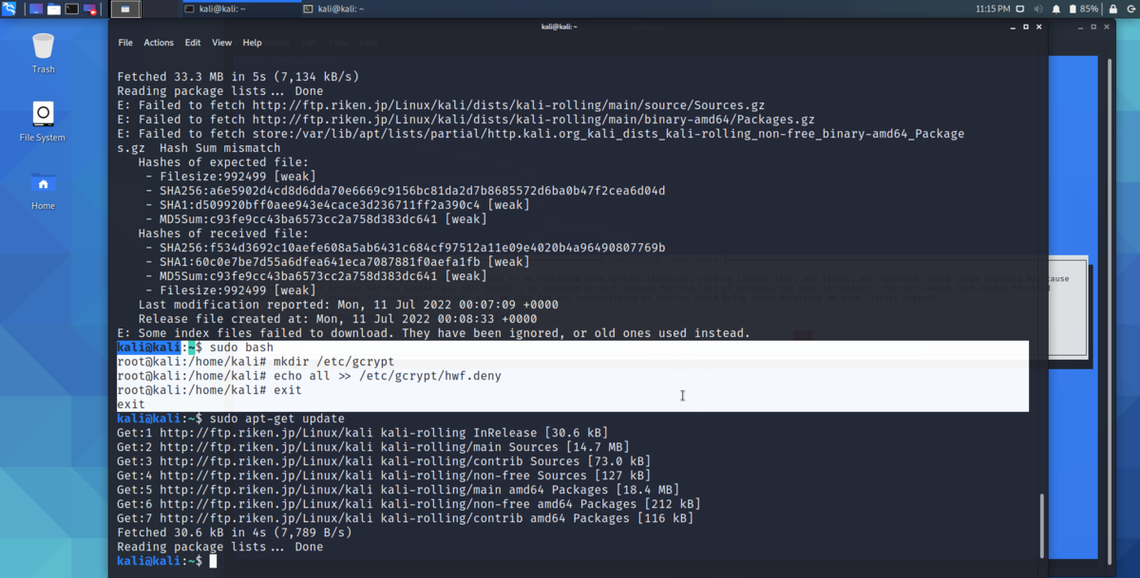Close the front terminal window
Image resolution: width=1140 pixels, height=578 pixels.
pos(1039,27)
